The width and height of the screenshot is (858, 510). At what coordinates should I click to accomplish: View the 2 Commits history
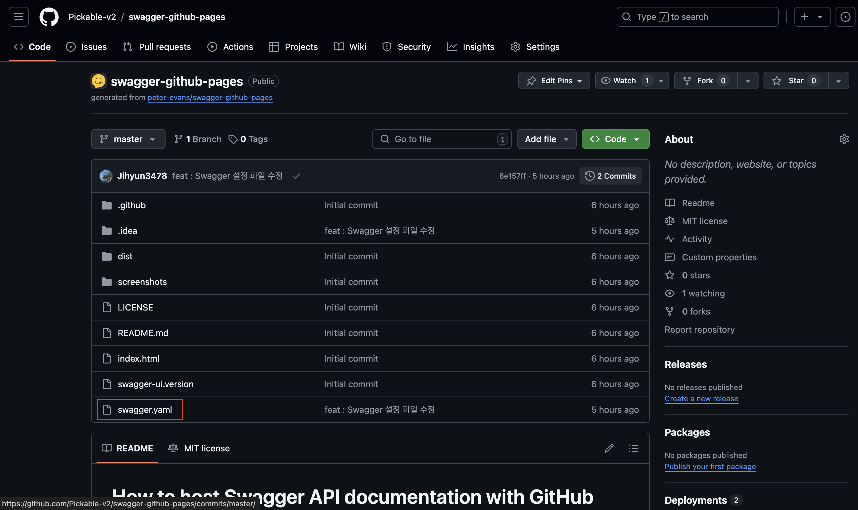(x=610, y=176)
